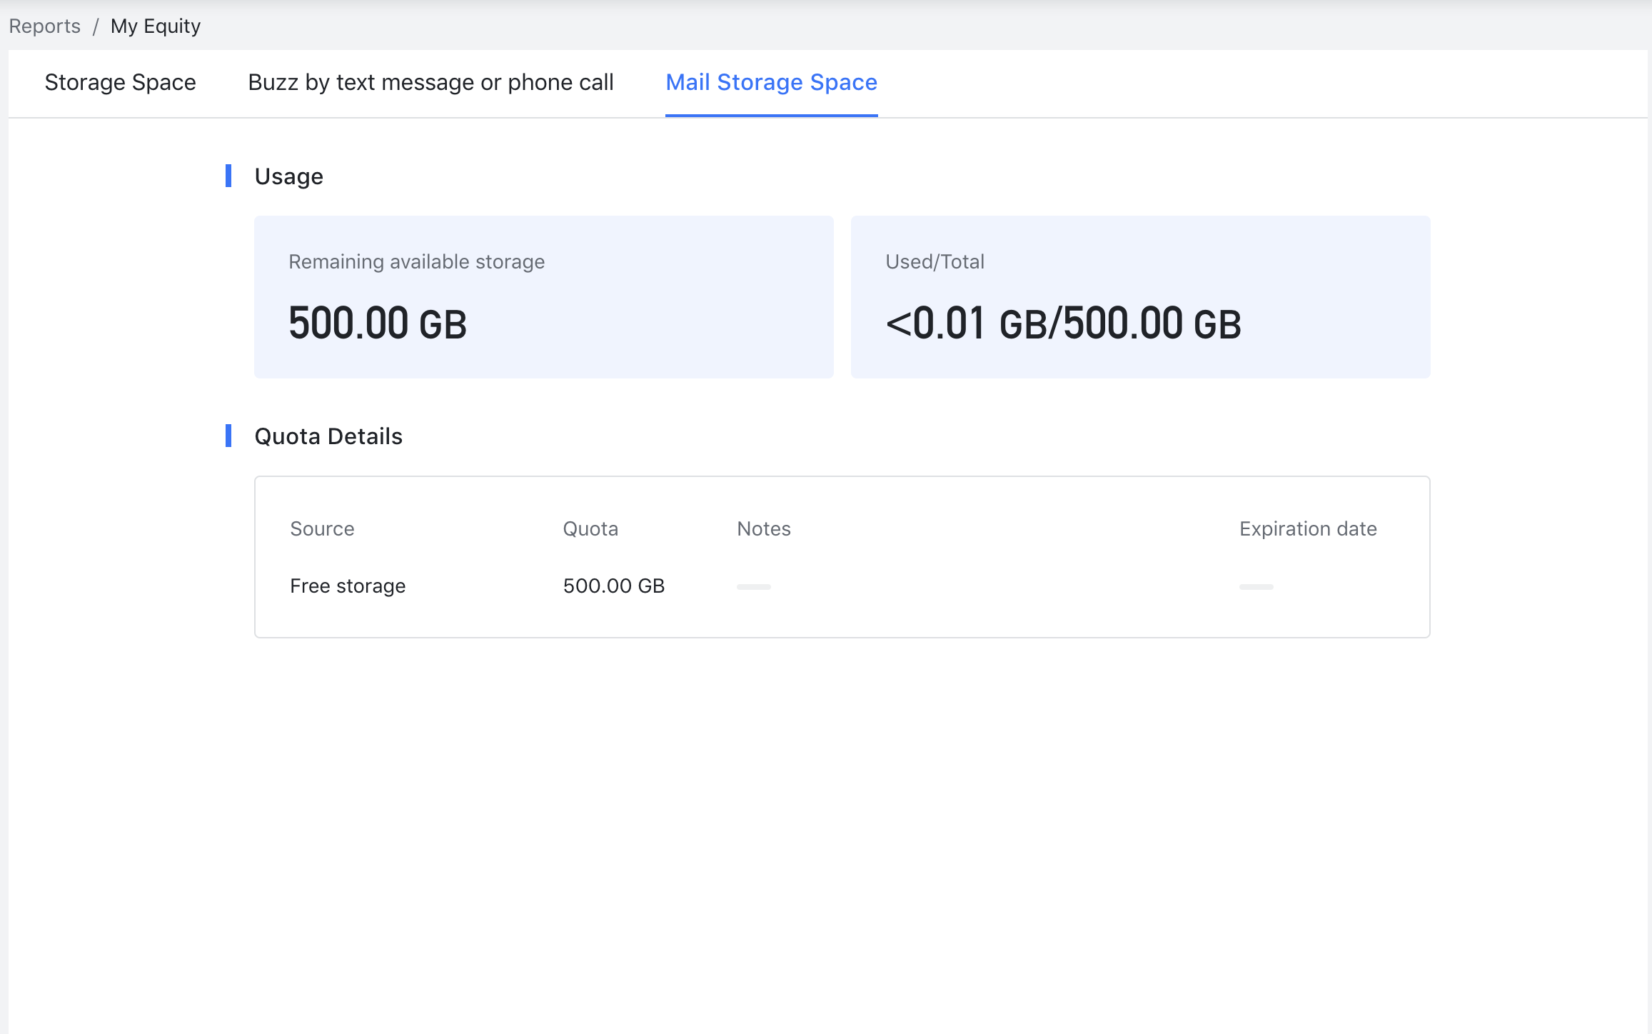Image resolution: width=1652 pixels, height=1034 pixels.
Task: Click the Usage section heading
Action: (x=288, y=176)
